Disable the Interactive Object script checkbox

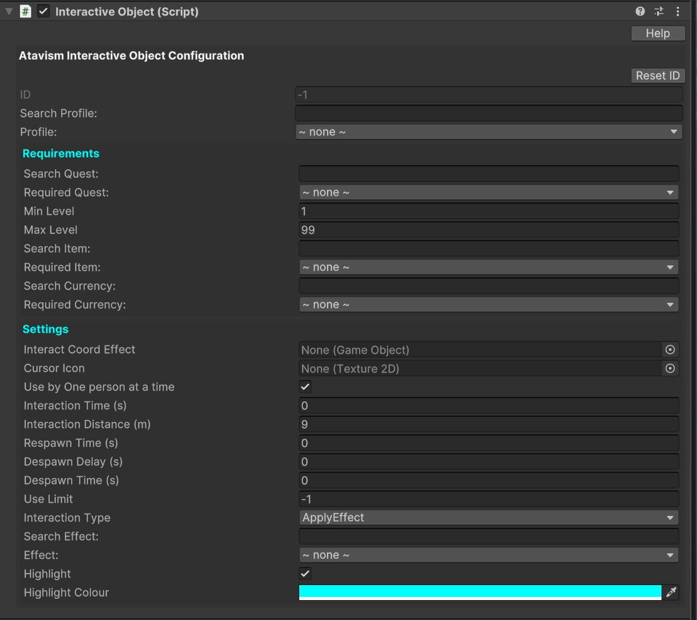tap(44, 11)
